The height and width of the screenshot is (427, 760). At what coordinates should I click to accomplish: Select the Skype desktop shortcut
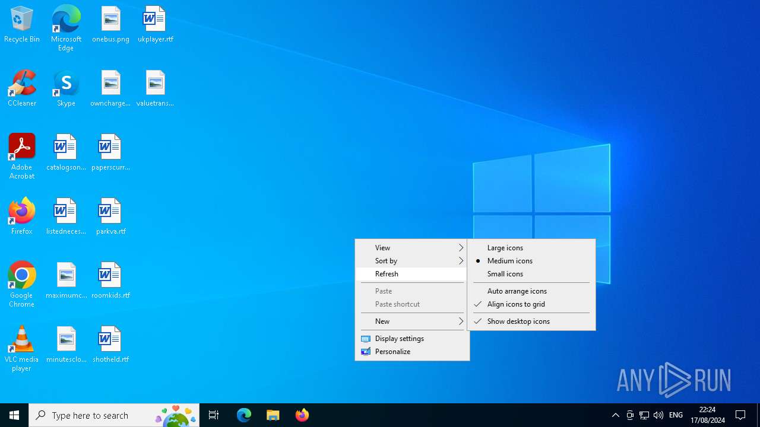(x=66, y=89)
